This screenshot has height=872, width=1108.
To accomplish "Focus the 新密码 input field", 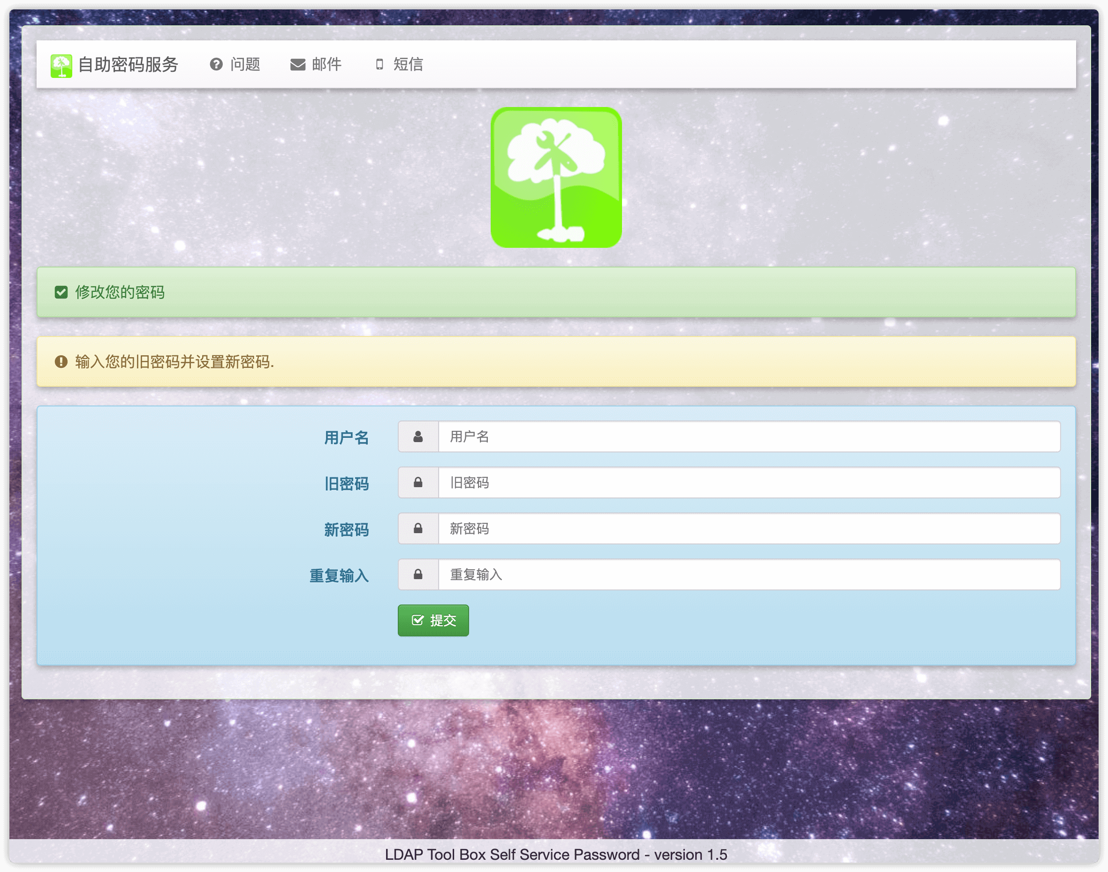I will point(749,528).
